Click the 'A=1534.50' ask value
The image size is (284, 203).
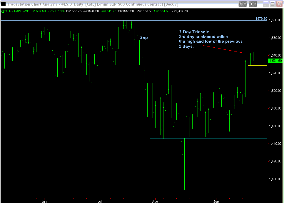coord(92,11)
